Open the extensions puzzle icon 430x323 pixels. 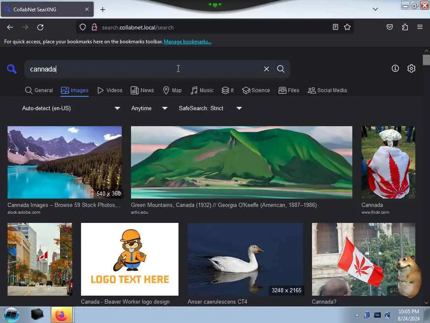(x=405, y=27)
